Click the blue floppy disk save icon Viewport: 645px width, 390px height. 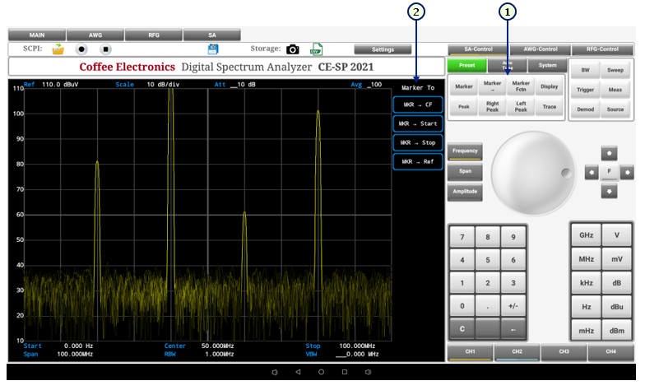(x=213, y=49)
